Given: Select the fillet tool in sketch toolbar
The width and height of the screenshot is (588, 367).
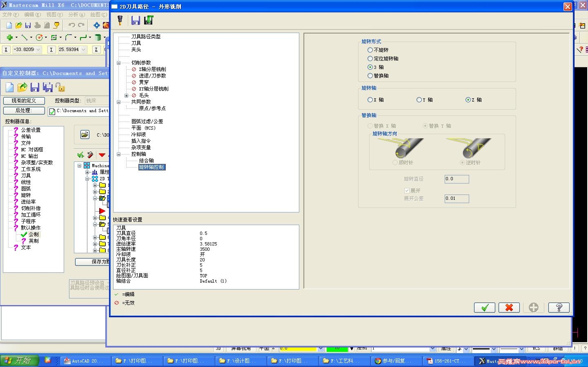Looking at the screenshot, I should (68, 38).
